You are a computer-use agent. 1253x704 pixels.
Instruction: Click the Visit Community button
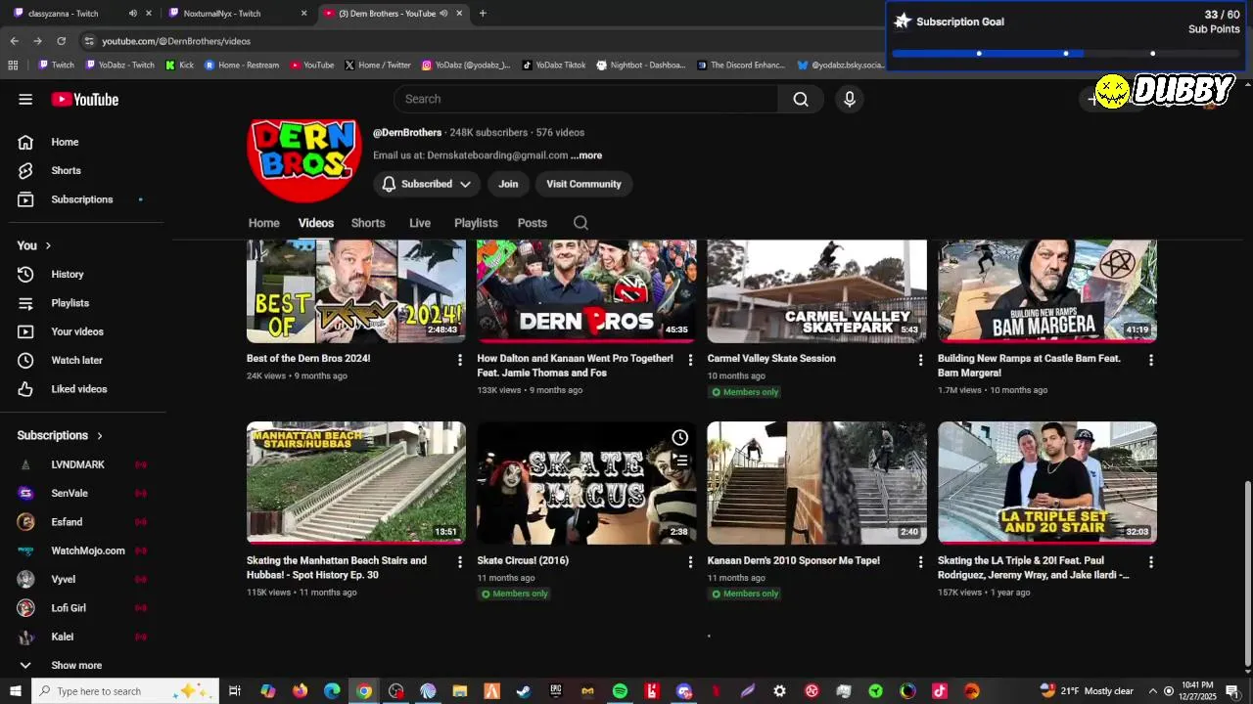point(583,184)
